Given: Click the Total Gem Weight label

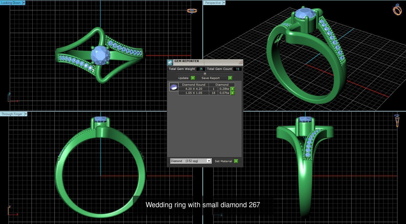Looking at the screenshot, I should [x=182, y=69].
